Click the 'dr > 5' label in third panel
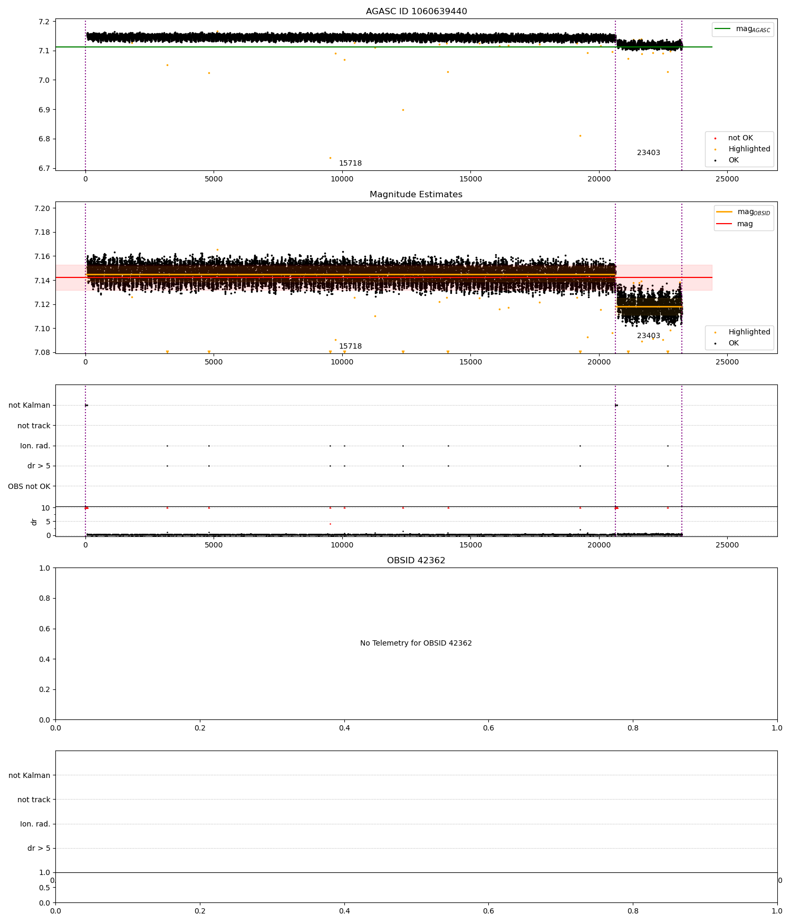 click(x=39, y=466)
